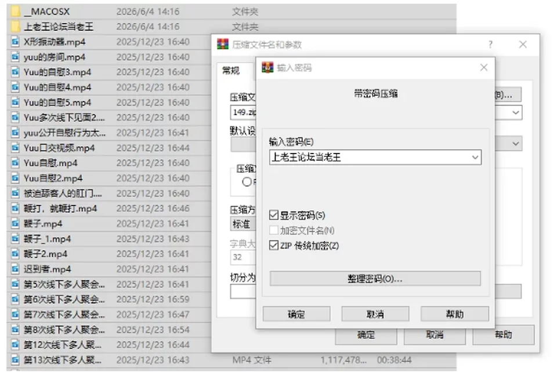
Task: Close the 输入密码 dialog
Action: tap(484, 67)
